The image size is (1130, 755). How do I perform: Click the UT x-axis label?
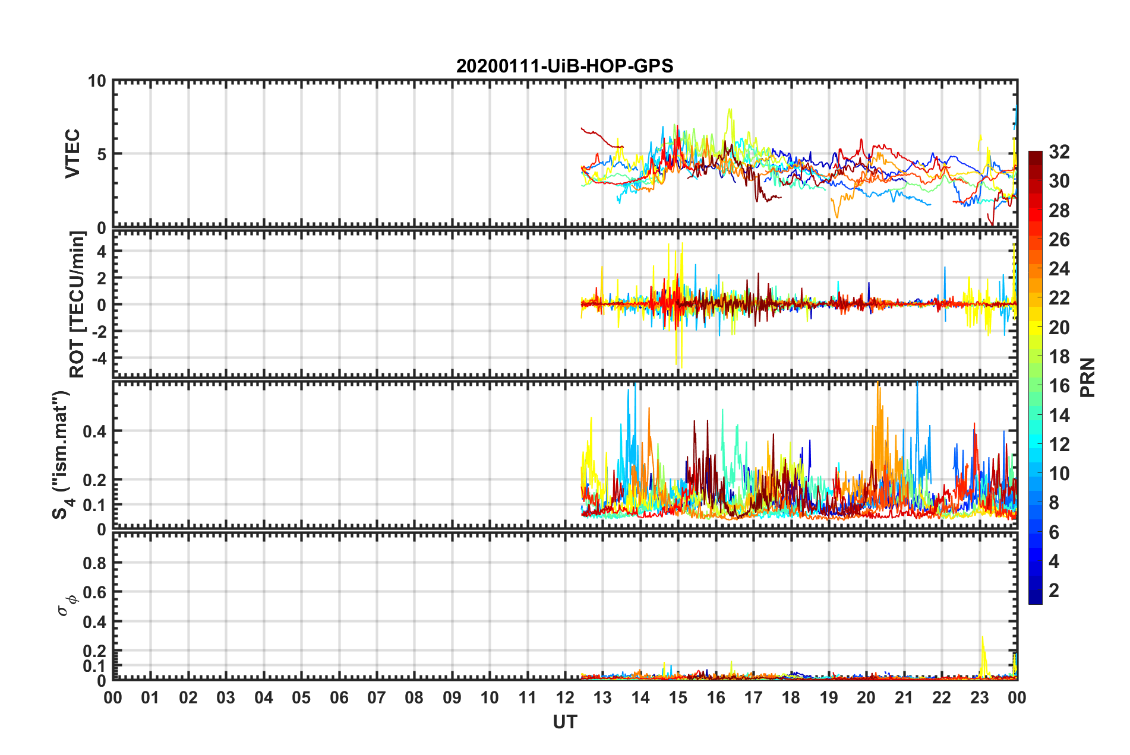click(x=564, y=722)
